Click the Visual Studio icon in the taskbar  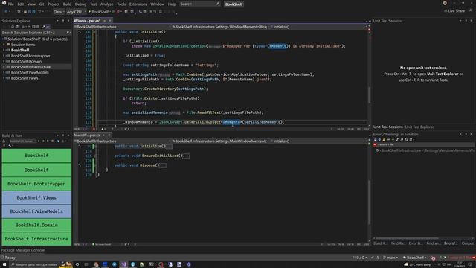pyautogui.click(x=123, y=264)
